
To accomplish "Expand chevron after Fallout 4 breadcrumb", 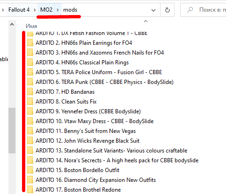I will [x=35, y=10].
